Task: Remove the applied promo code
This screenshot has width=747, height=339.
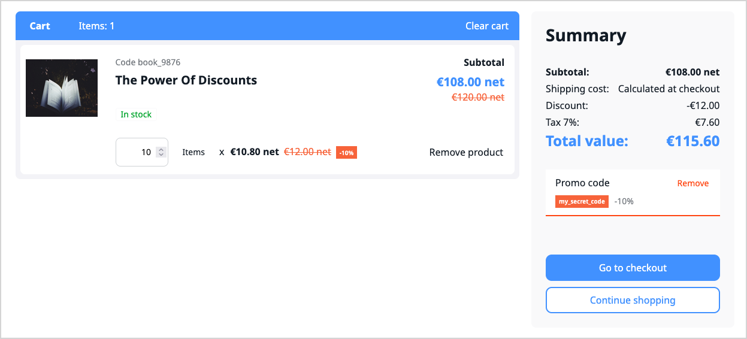Action: pyautogui.click(x=692, y=183)
